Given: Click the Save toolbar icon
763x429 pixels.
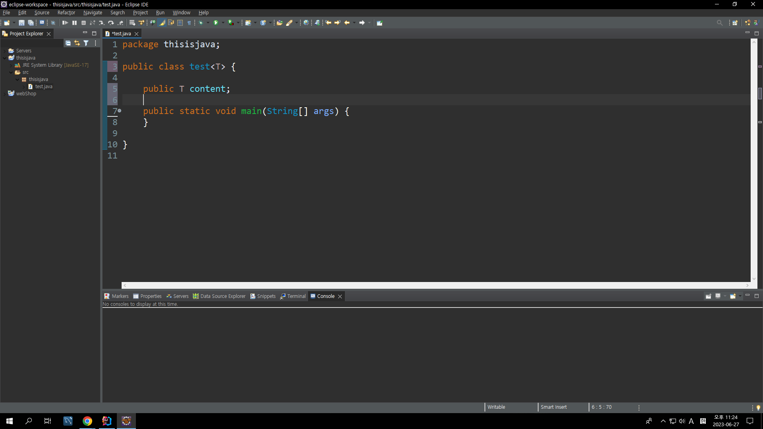Looking at the screenshot, I should click(x=21, y=23).
